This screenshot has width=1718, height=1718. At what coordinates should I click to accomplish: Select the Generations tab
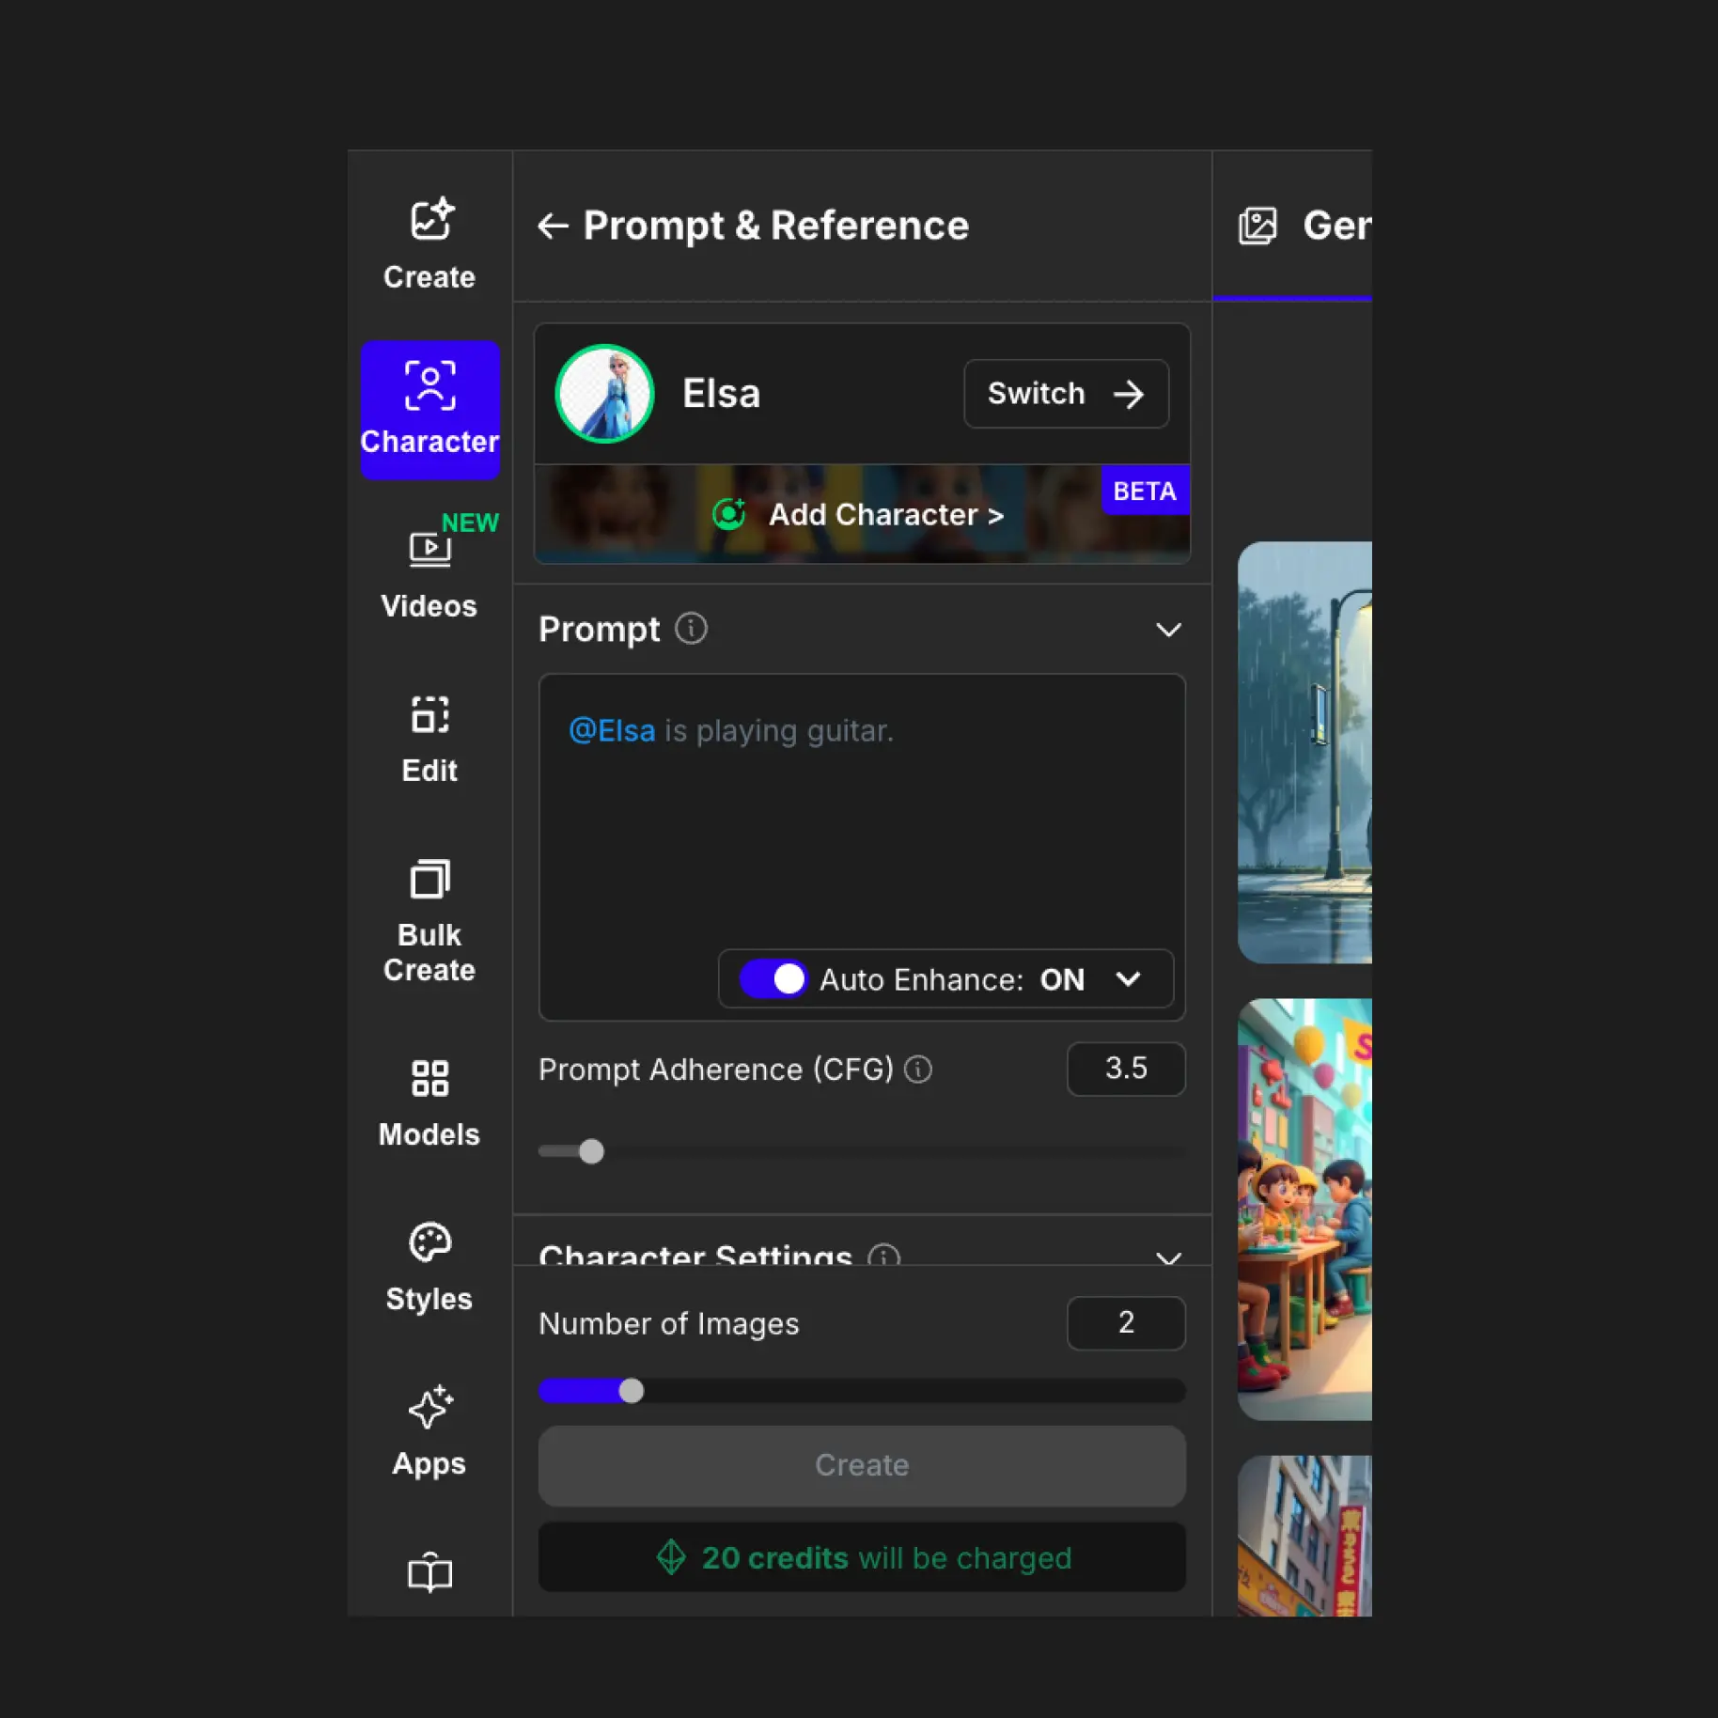point(1293,226)
